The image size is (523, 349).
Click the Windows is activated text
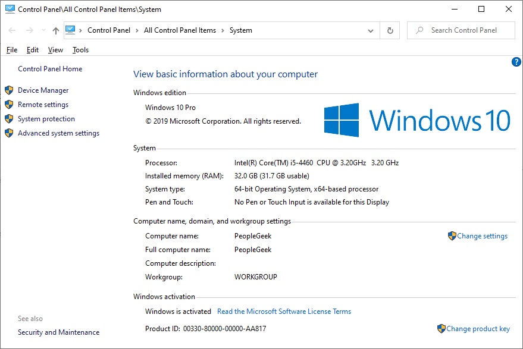tap(178, 312)
